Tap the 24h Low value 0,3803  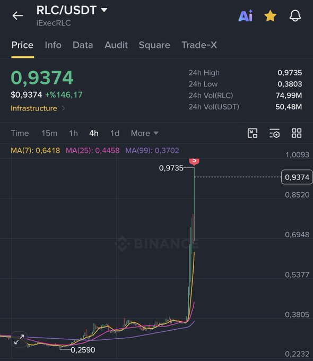point(290,84)
